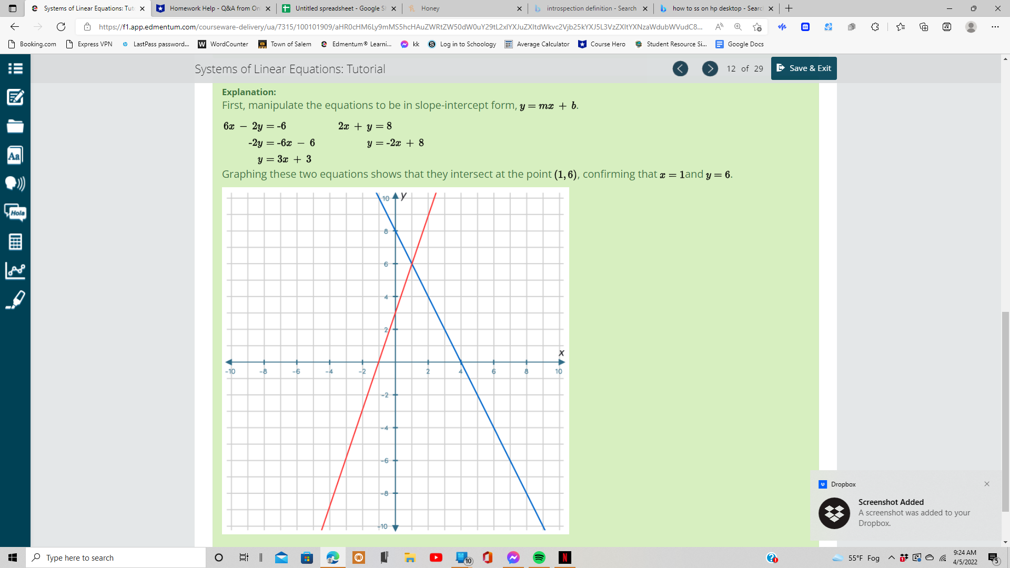Click Save & Exit button
Screen dimensions: 1010x568
[x=804, y=68]
